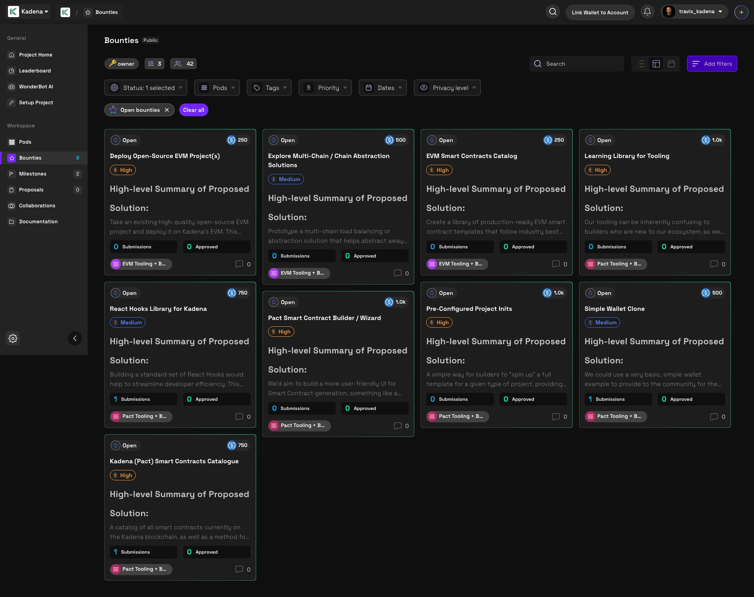
Task: Click the plus icon in top bar
Action: [x=741, y=12]
